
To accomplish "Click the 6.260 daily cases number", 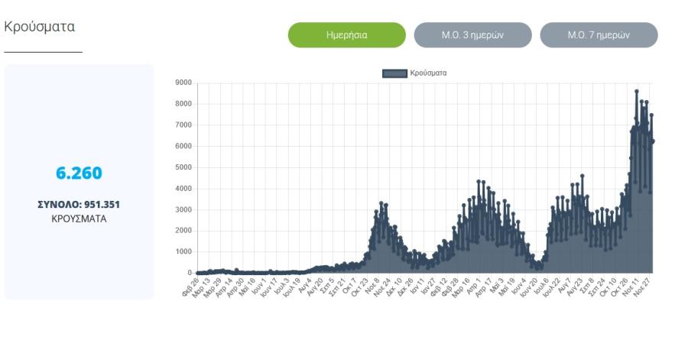I will pos(79,173).
